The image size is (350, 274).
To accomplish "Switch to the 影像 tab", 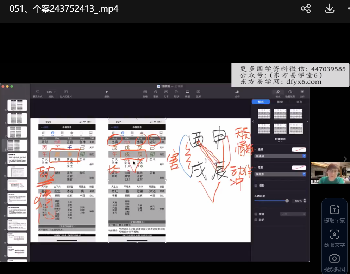I will 280,102.
